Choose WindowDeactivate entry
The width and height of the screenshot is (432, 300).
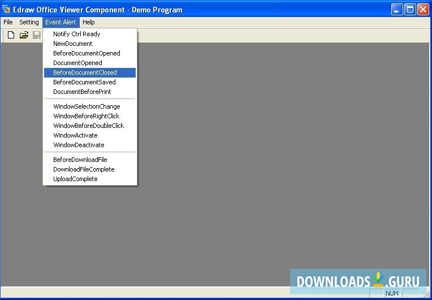pyautogui.click(x=90, y=145)
